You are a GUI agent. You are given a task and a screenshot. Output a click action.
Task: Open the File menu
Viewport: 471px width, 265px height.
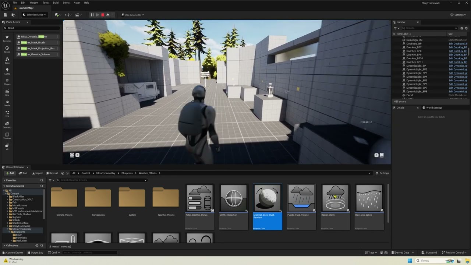click(x=15, y=3)
